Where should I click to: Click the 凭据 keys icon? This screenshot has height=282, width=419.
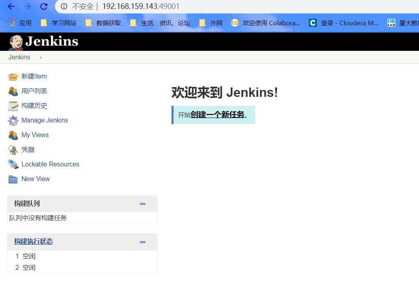coord(13,150)
